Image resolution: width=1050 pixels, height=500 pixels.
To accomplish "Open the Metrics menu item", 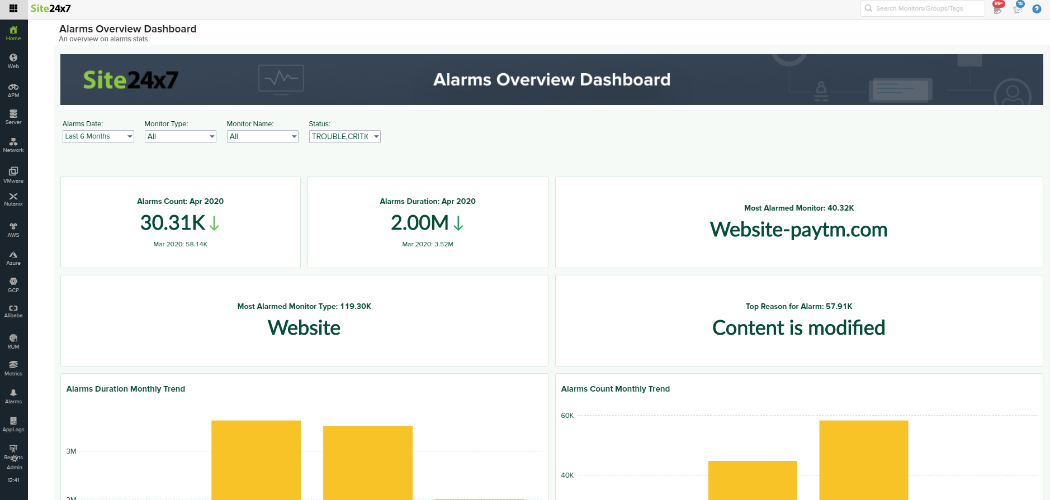I will [13, 368].
